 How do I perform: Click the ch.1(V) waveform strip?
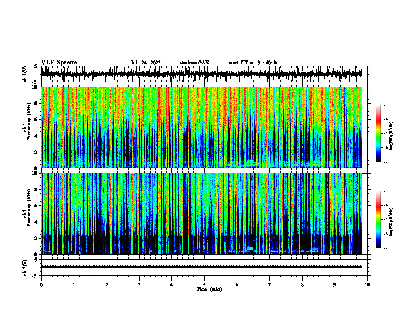(201, 74)
